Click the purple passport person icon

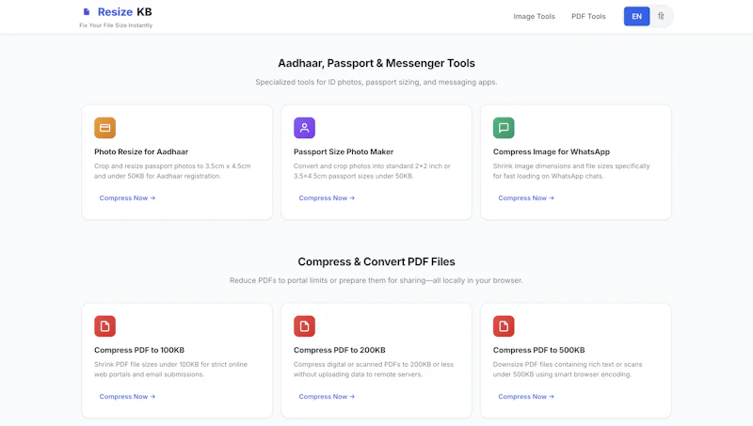coord(304,128)
